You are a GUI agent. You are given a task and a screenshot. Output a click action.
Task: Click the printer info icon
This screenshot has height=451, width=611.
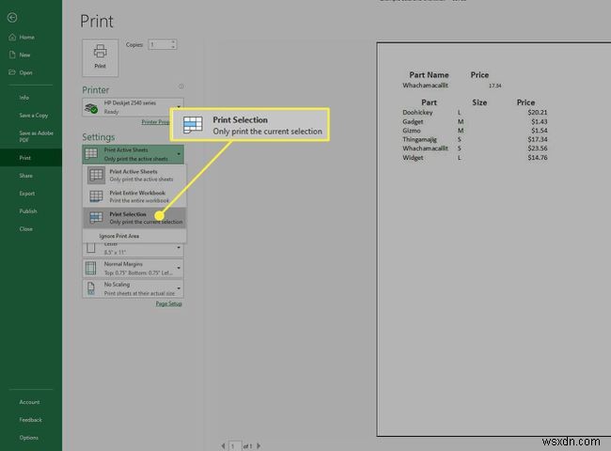coord(180,86)
